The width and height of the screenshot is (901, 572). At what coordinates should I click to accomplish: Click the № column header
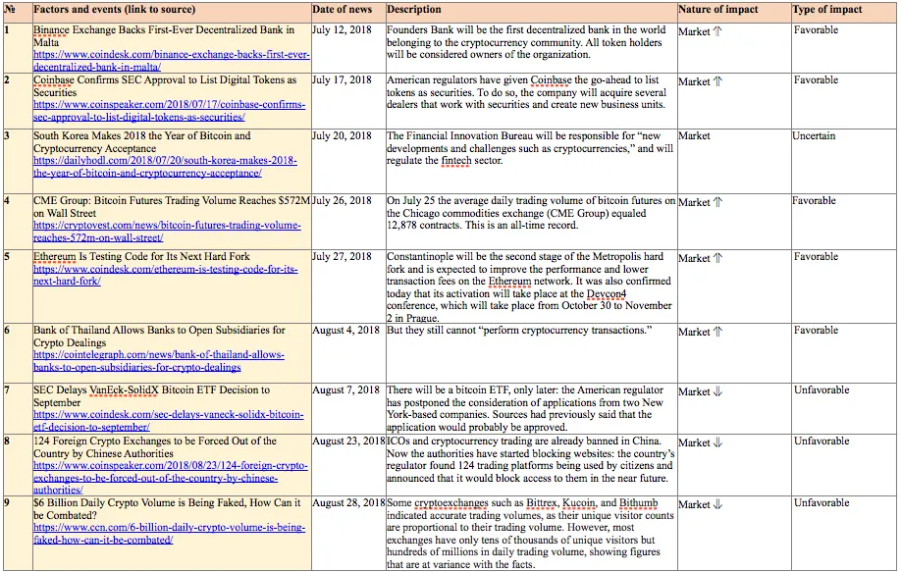point(10,9)
